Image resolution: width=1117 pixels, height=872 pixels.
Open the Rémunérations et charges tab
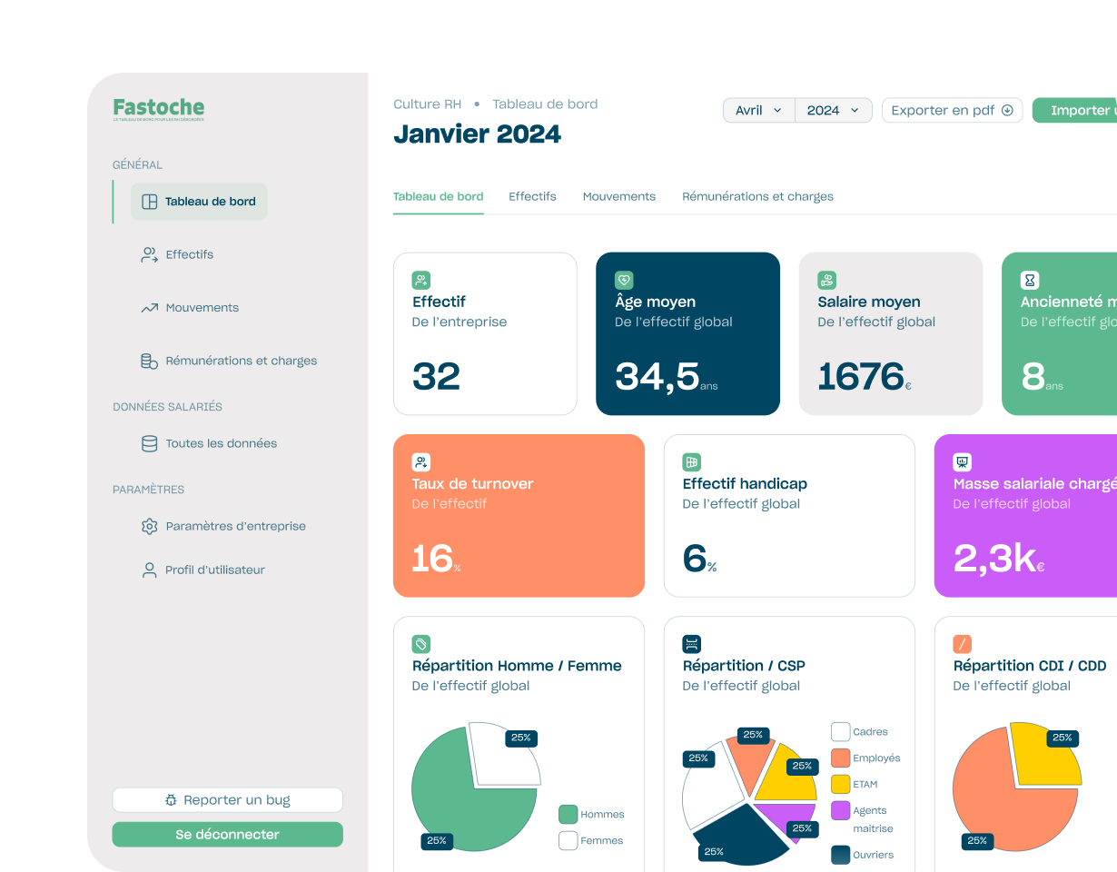(757, 196)
